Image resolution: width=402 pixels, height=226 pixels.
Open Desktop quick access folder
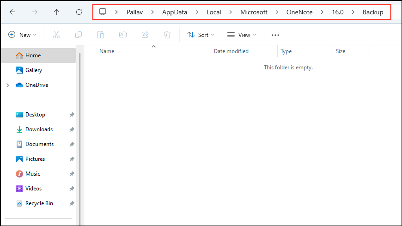click(35, 115)
